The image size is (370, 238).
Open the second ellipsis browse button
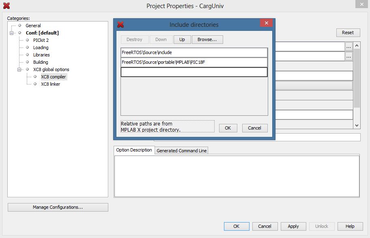(x=349, y=57)
